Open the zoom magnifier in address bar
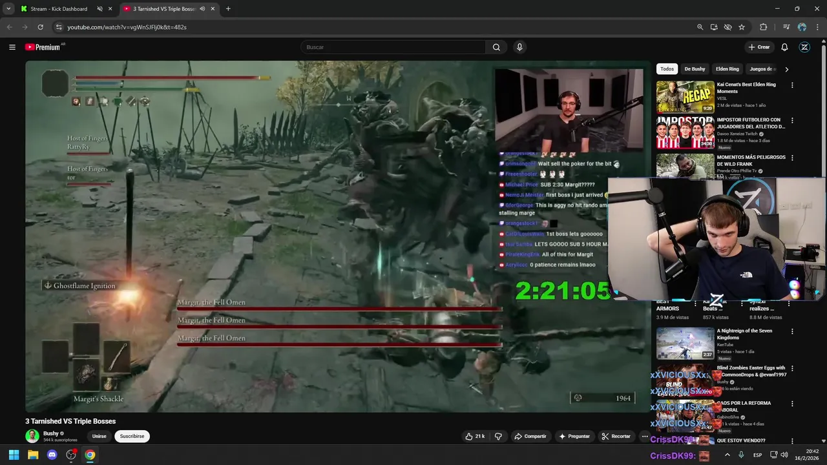This screenshot has width=827, height=465. [x=700, y=27]
